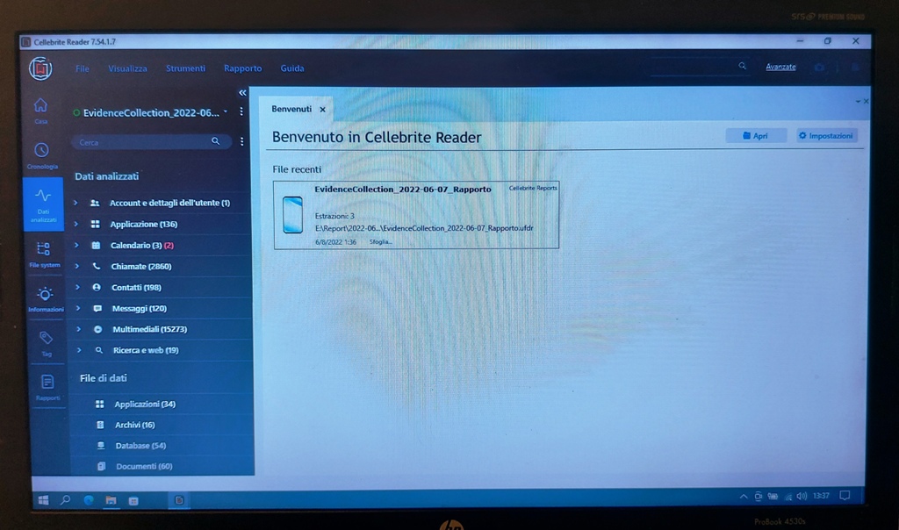Image resolution: width=899 pixels, height=530 pixels.
Task: Click the phone thumbnail of the recent report
Action: [x=292, y=215]
